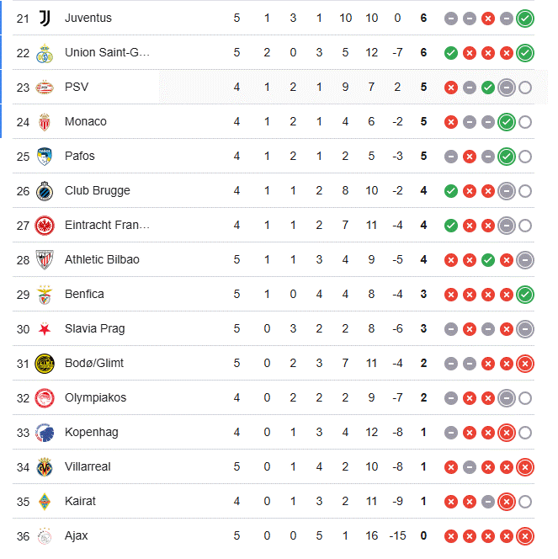
Task: Select the PSV club badge
Action: pyautogui.click(x=44, y=87)
